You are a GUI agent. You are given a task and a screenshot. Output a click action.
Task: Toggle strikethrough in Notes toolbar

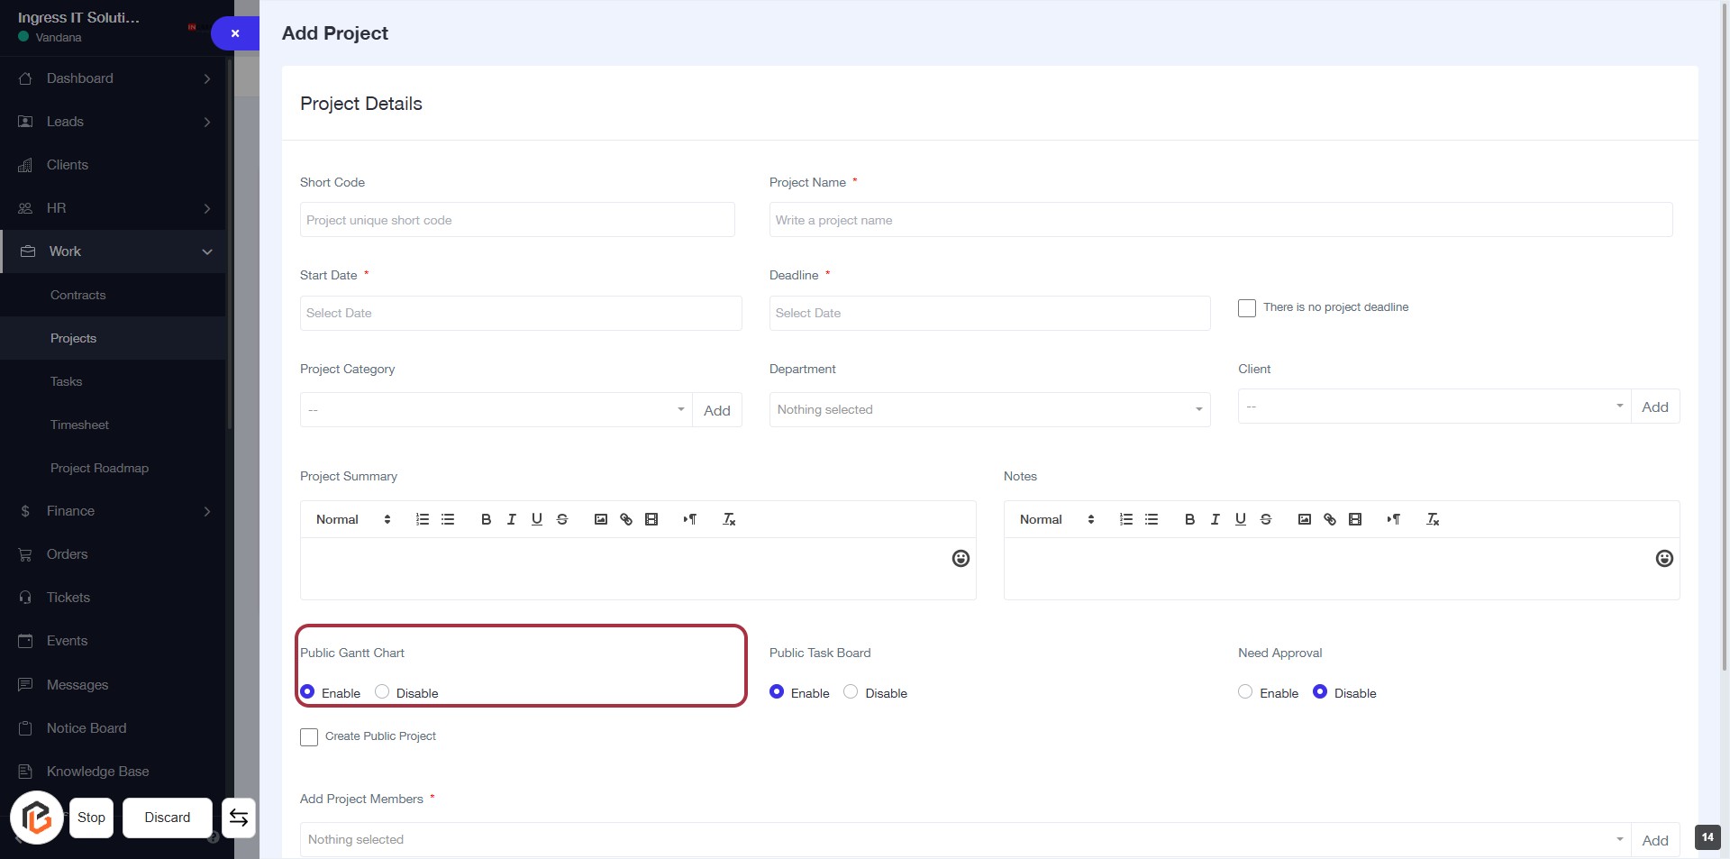tap(1266, 519)
